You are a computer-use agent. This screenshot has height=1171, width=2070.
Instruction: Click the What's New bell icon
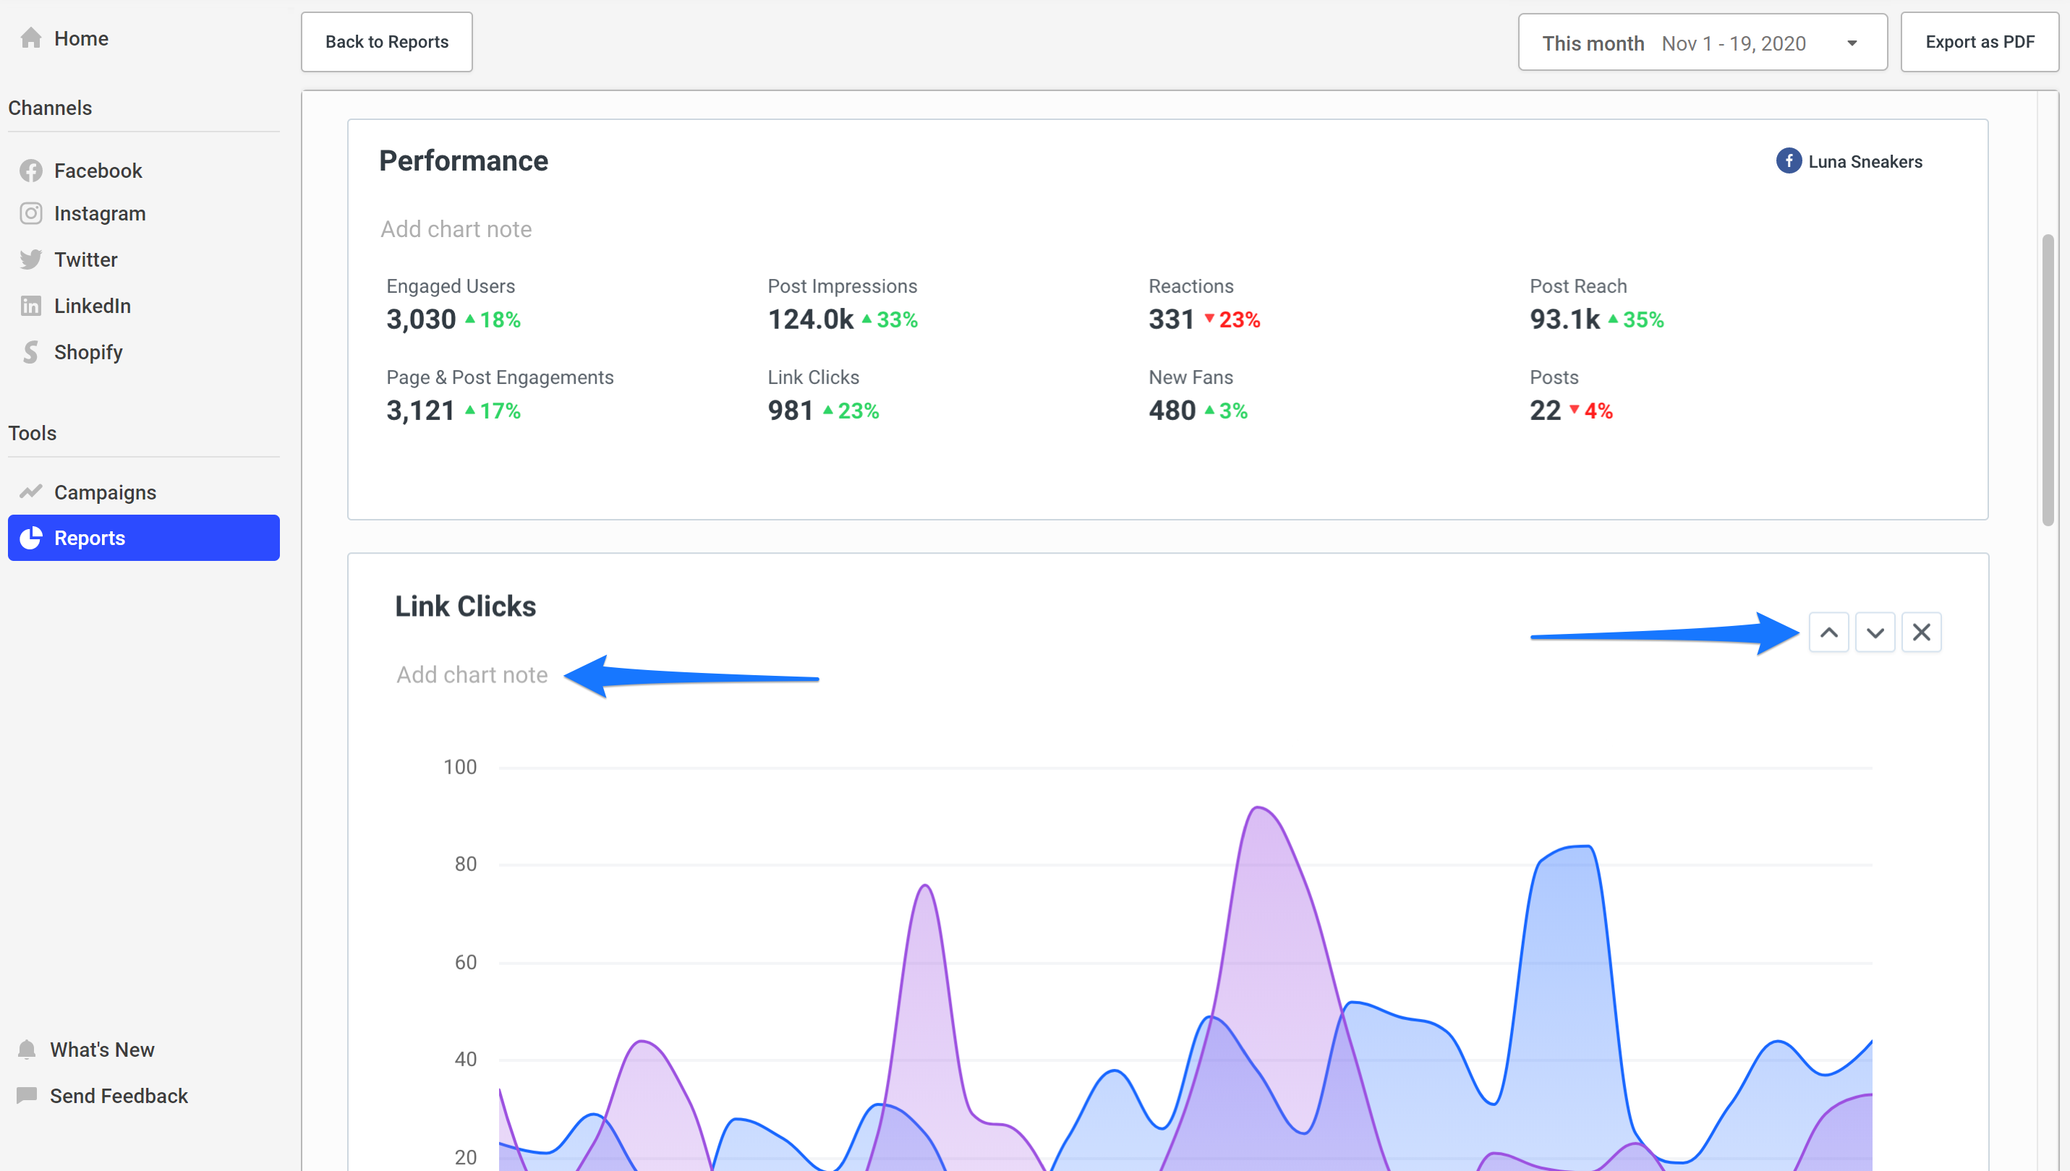click(27, 1050)
